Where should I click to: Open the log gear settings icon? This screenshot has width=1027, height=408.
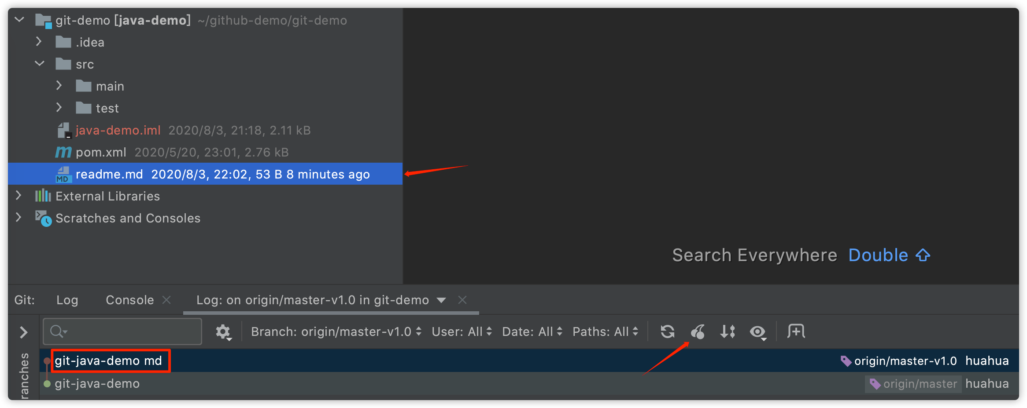223,332
